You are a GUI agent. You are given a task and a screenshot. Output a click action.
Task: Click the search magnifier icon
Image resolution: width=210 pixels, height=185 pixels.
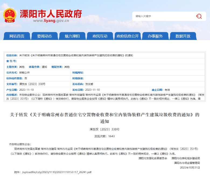click(199, 16)
